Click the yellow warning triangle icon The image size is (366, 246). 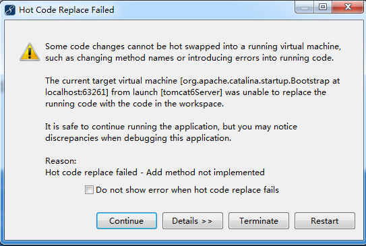[x=30, y=52]
